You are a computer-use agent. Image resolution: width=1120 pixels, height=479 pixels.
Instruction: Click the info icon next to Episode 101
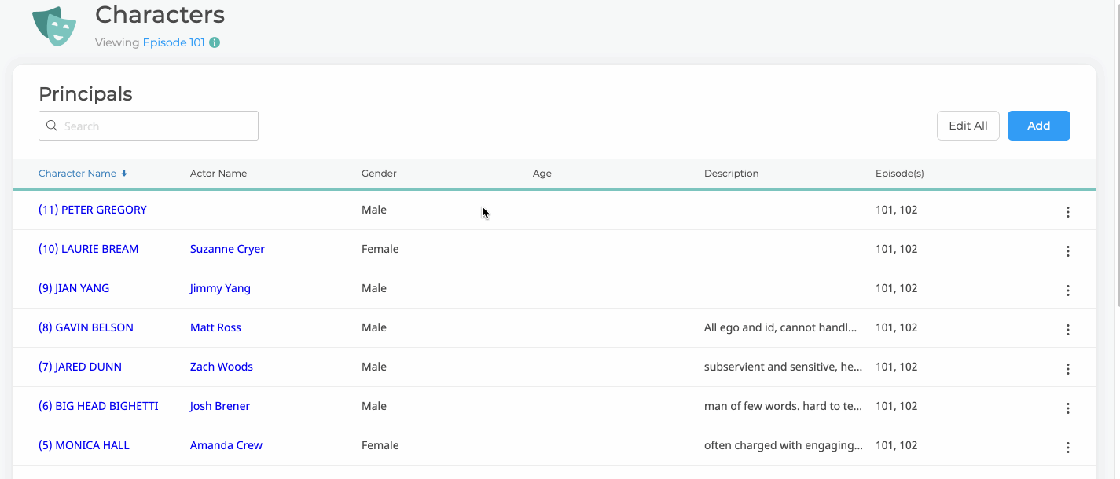click(x=215, y=42)
